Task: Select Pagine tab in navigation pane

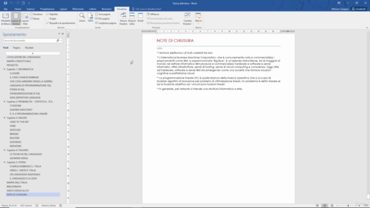Action: tap(17, 47)
